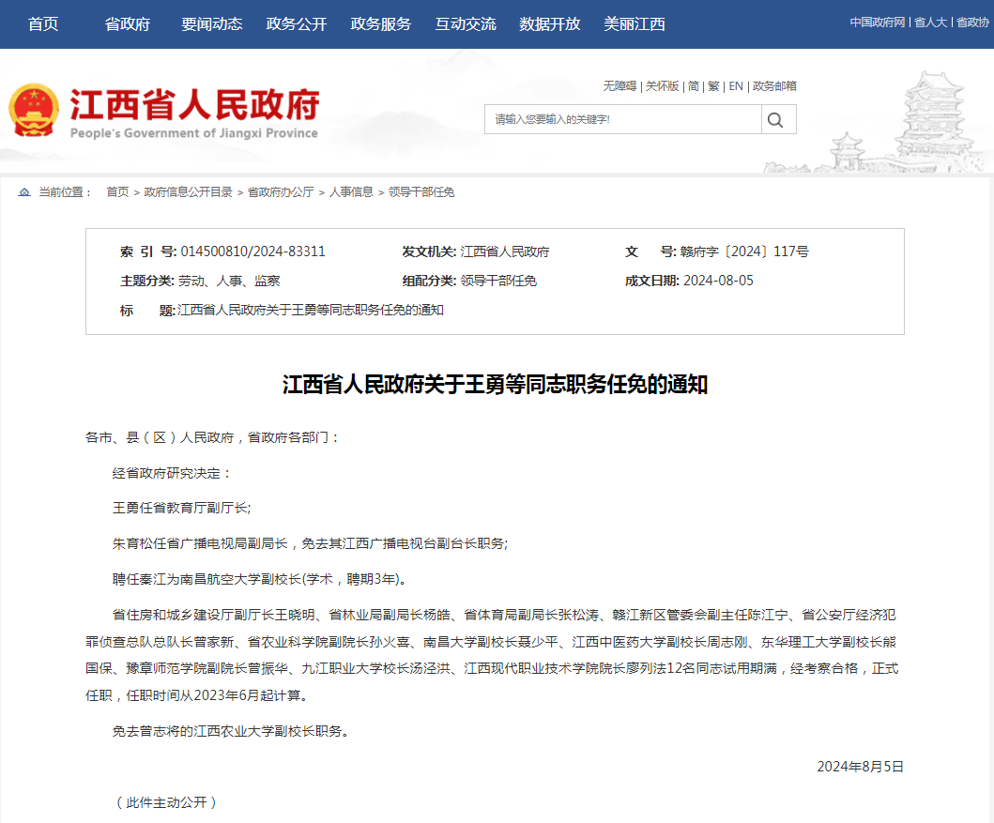The width and height of the screenshot is (994, 823).
Task: Navigate to 互动交流 page
Action: (x=465, y=24)
